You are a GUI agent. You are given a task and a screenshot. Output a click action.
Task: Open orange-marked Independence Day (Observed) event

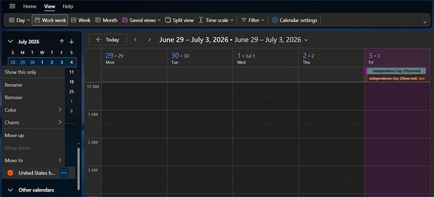point(395,78)
